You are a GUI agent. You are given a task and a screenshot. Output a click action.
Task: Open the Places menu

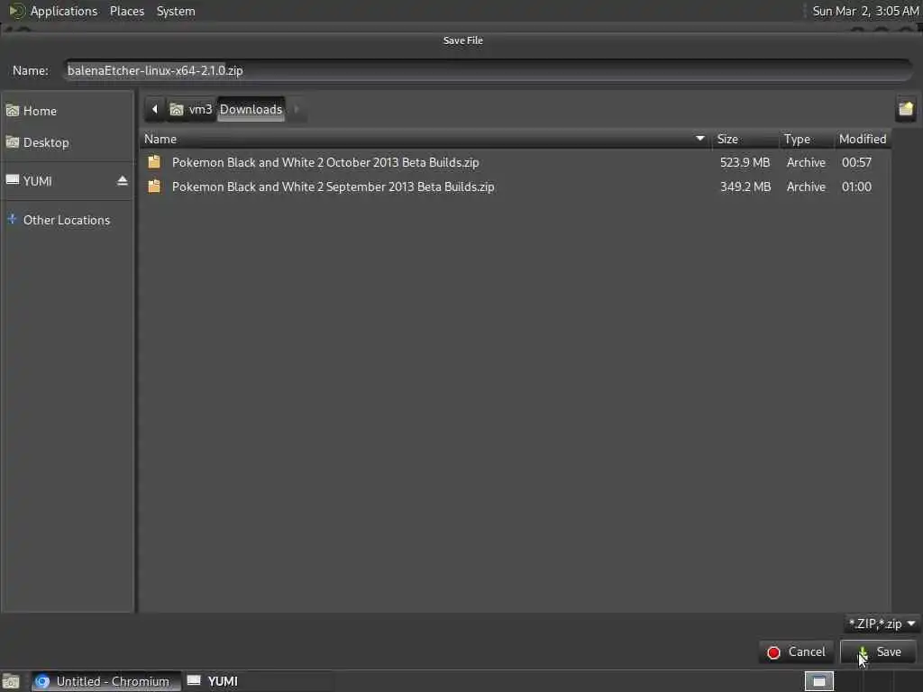pyautogui.click(x=127, y=11)
